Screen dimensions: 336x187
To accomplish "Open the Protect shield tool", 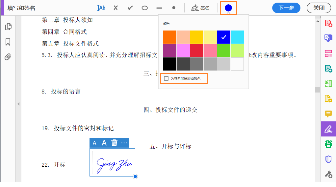I will pyautogui.click(x=328, y=159).
